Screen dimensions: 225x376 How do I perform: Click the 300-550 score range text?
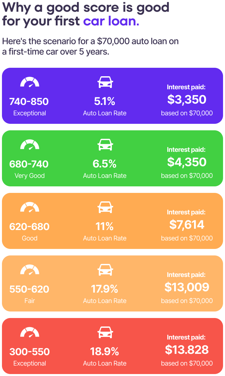(29, 352)
